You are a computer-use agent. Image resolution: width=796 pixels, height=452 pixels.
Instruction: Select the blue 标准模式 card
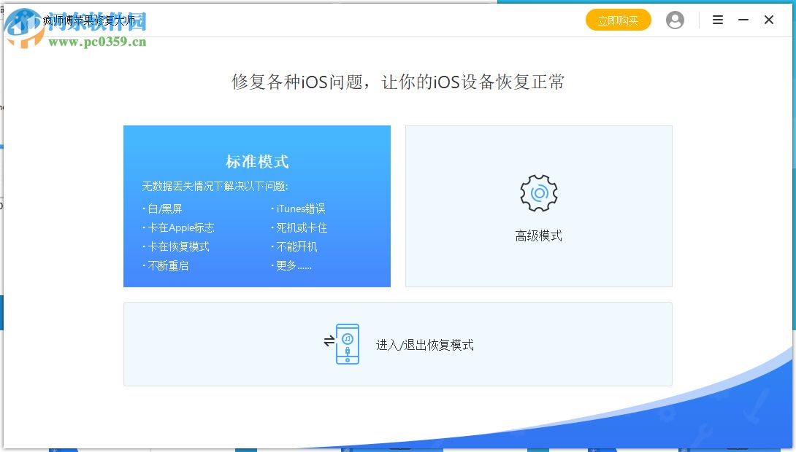[x=257, y=206]
